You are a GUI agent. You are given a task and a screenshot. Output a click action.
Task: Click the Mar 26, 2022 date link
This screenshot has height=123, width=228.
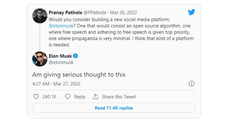click(x=123, y=13)
